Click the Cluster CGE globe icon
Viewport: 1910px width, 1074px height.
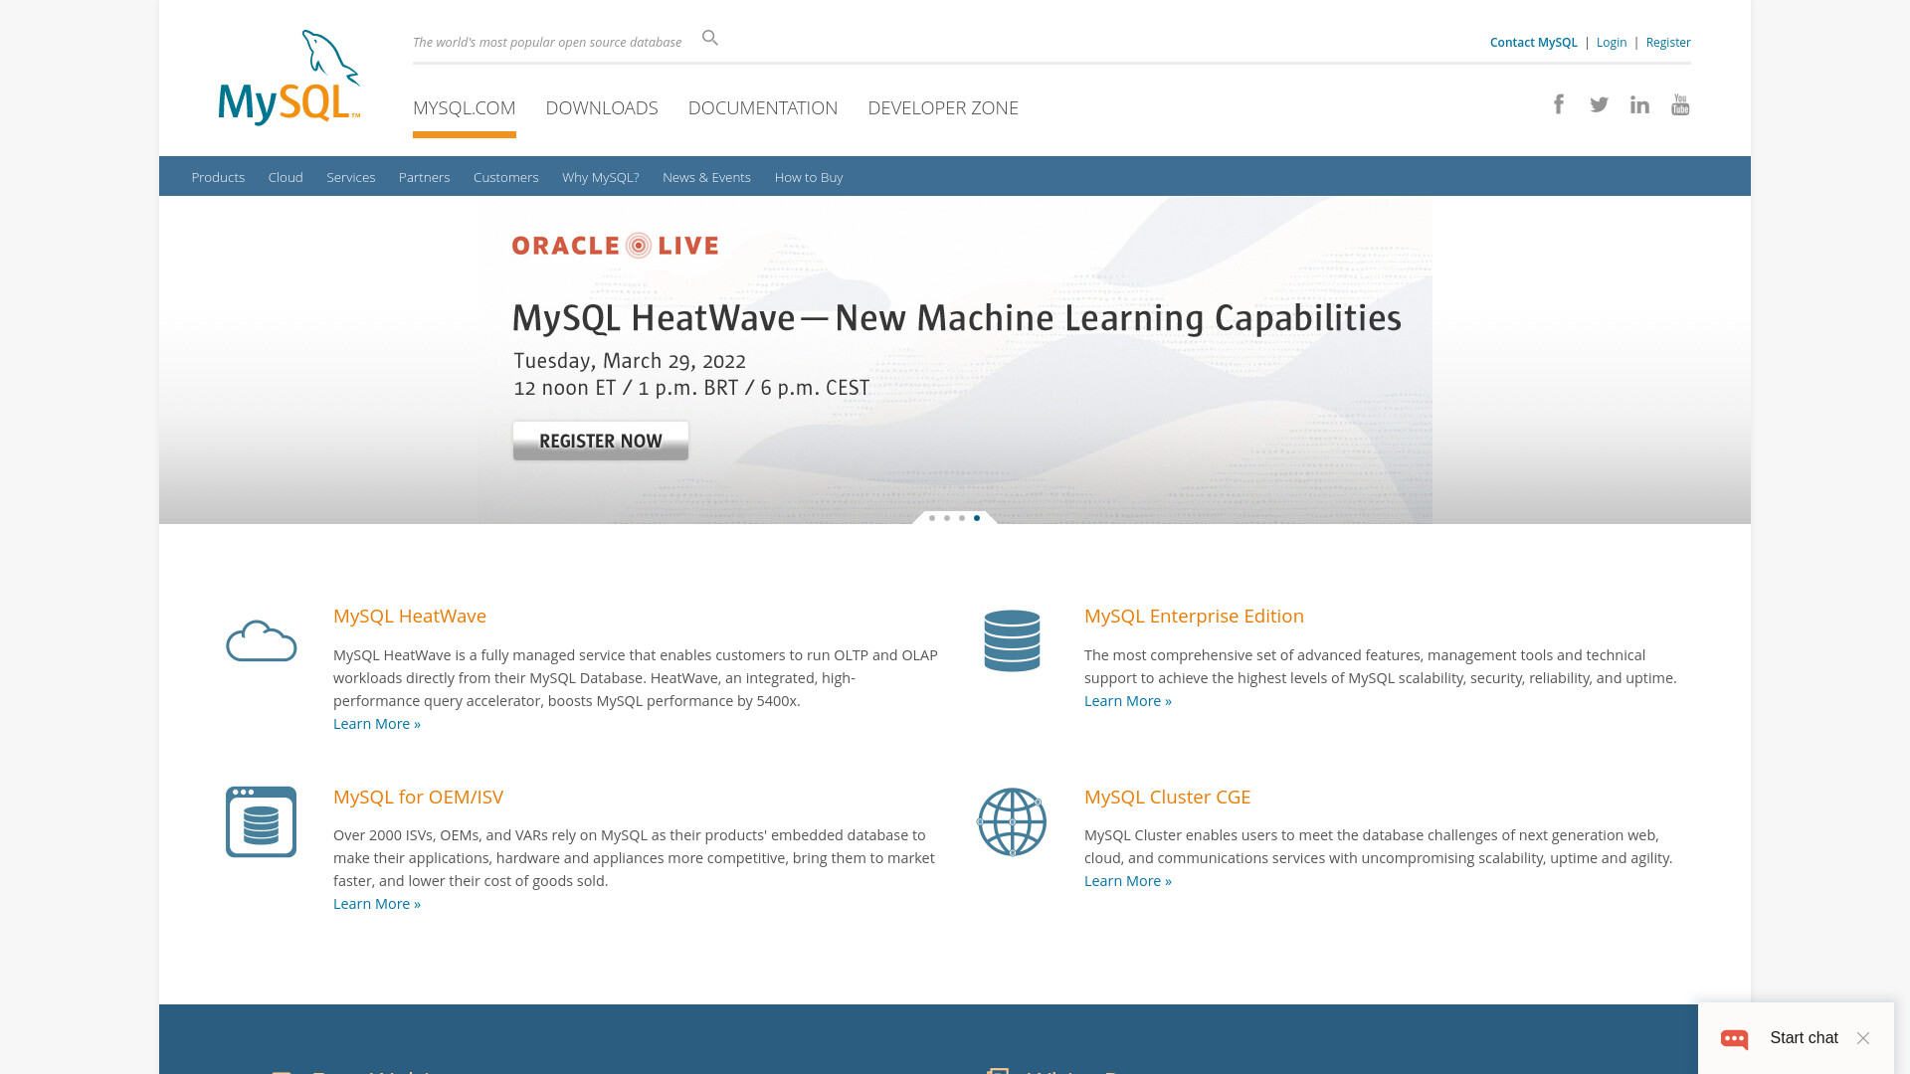click(x=1012, y=821)
